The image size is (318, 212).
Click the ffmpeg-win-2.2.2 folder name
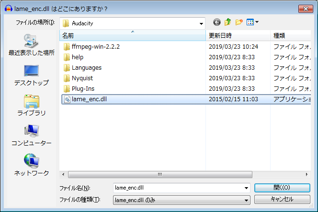click(x=96, y=47)
